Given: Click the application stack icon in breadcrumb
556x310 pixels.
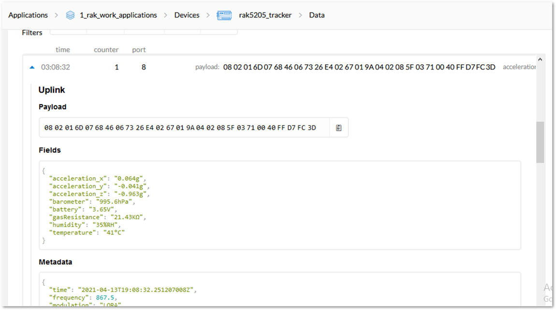Looking at the screenshot, I should [70, 15].
